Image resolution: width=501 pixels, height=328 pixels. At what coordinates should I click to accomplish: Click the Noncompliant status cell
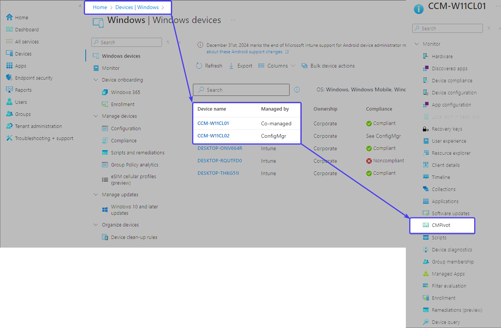click(385, 161)
